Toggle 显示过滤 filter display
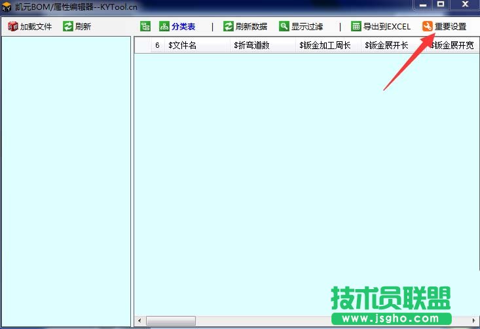 coord(301,27)
